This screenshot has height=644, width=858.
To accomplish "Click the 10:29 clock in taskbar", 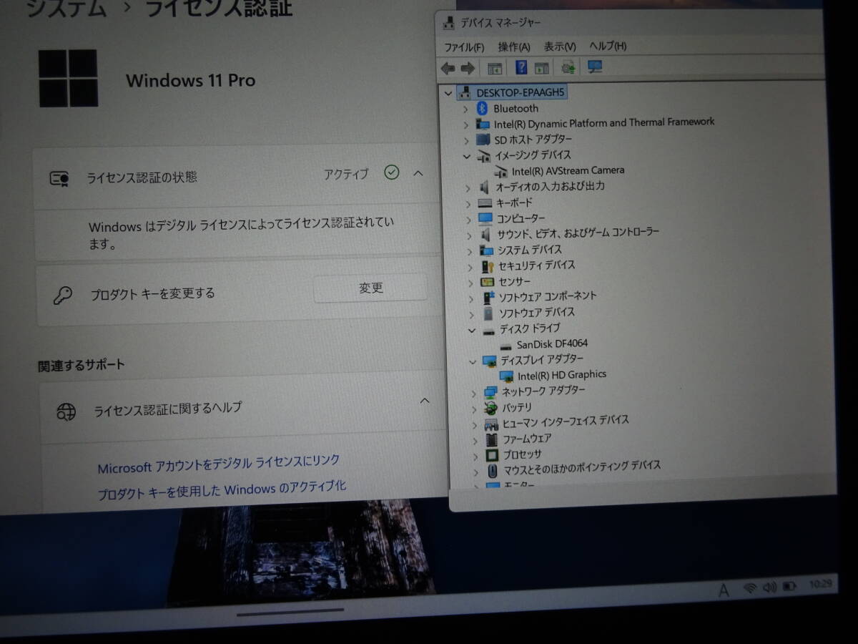I will [820, 584].
